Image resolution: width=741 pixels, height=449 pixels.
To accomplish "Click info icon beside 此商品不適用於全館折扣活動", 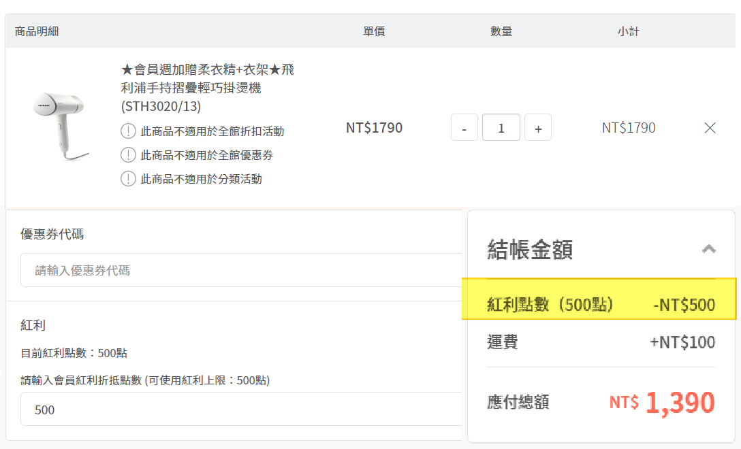I will [x=128, y=131].
